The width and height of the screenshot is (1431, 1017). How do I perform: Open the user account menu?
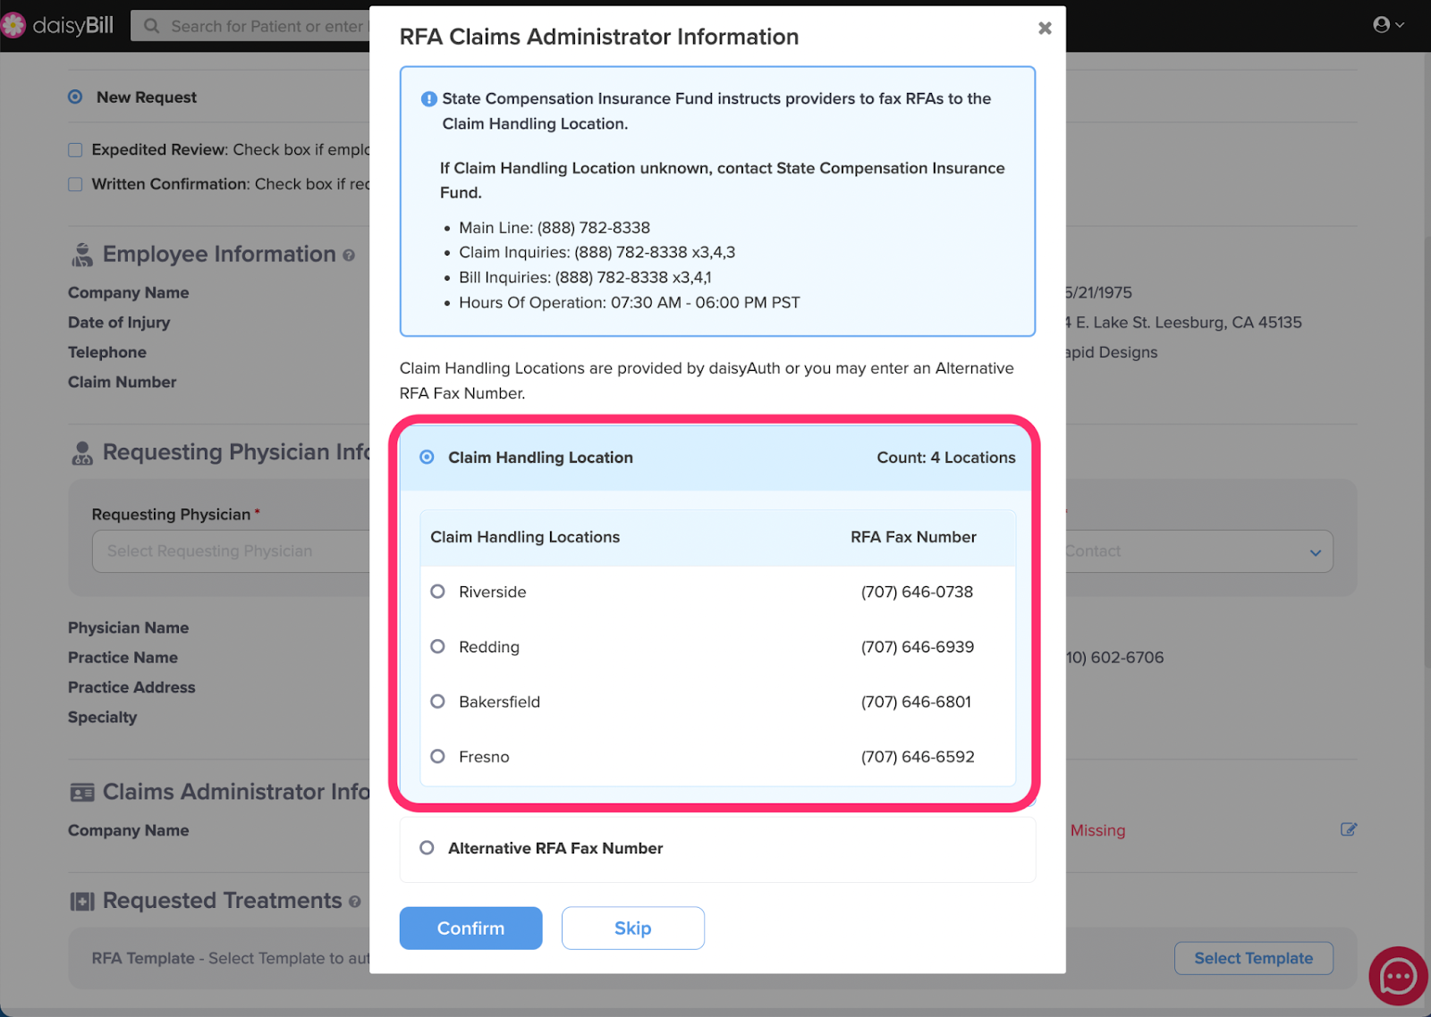tap(1388, 25)
